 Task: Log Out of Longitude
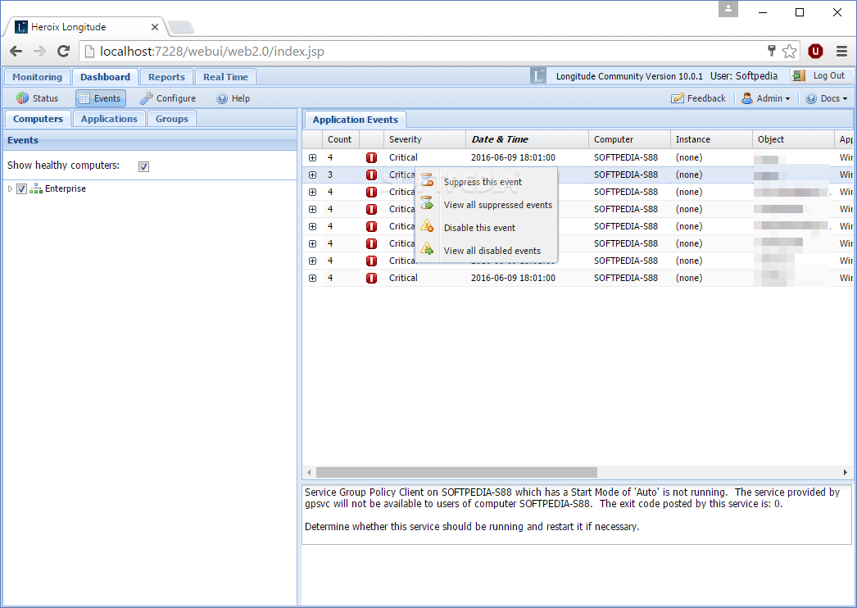click(822, 75)
